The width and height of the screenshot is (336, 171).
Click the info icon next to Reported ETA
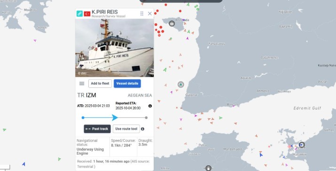(x=150, y=106)
